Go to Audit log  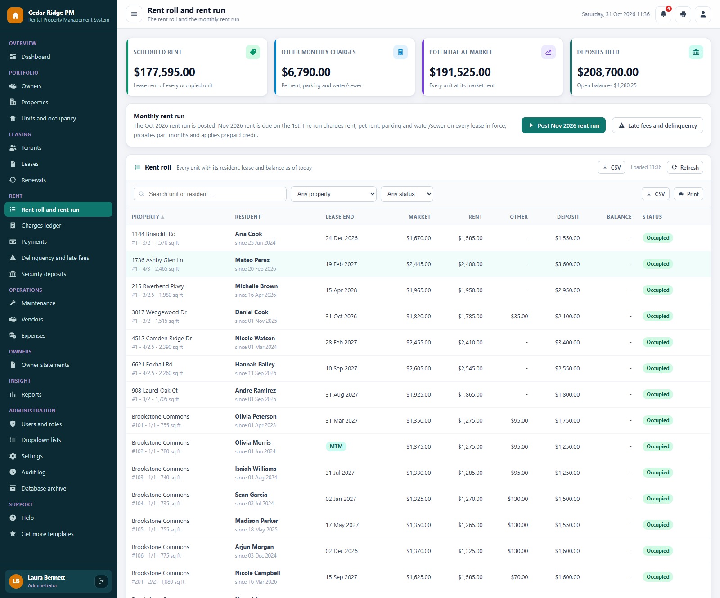click(x=58, y=472)
